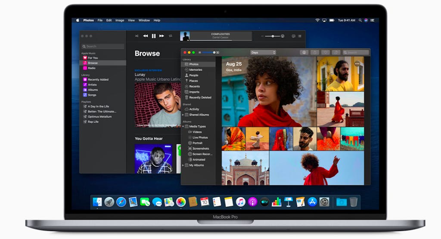Screen dimensions: 441x239
Task: Open Activity under Shared in Photos
Action: 192,109
